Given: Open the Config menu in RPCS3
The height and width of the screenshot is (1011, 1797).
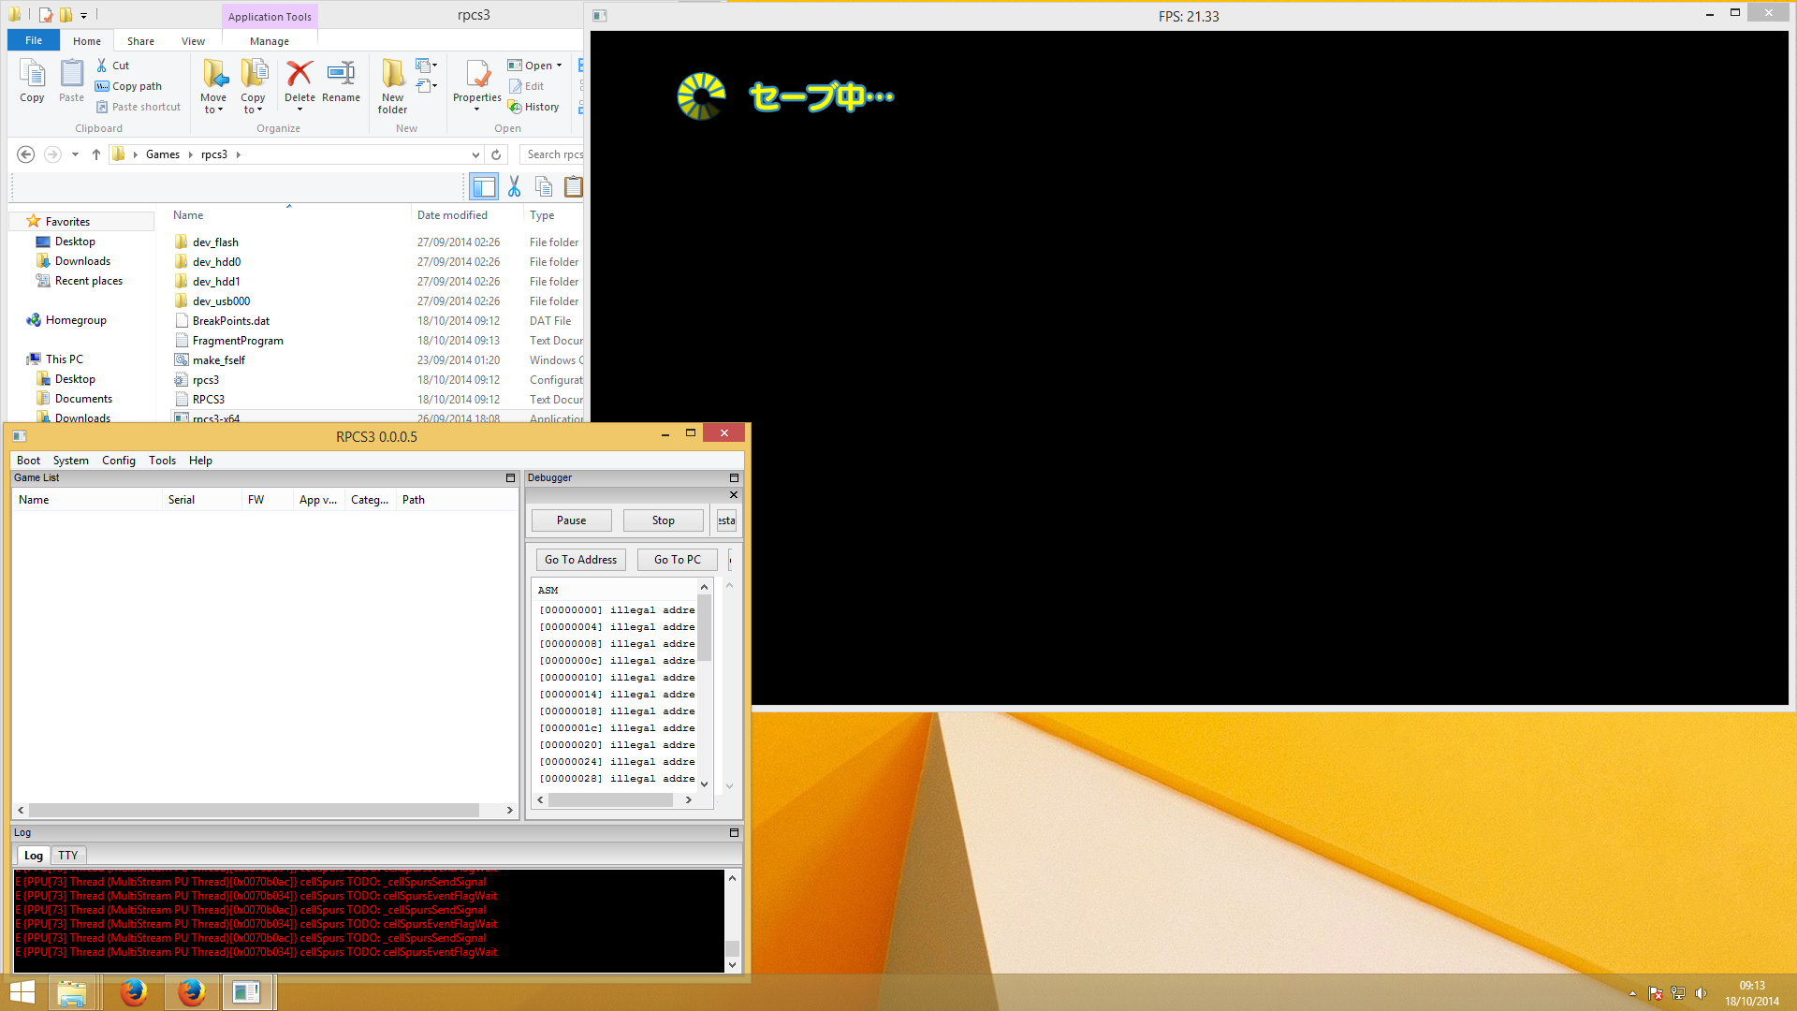Looking at the screenshot, I should [118, 461].
